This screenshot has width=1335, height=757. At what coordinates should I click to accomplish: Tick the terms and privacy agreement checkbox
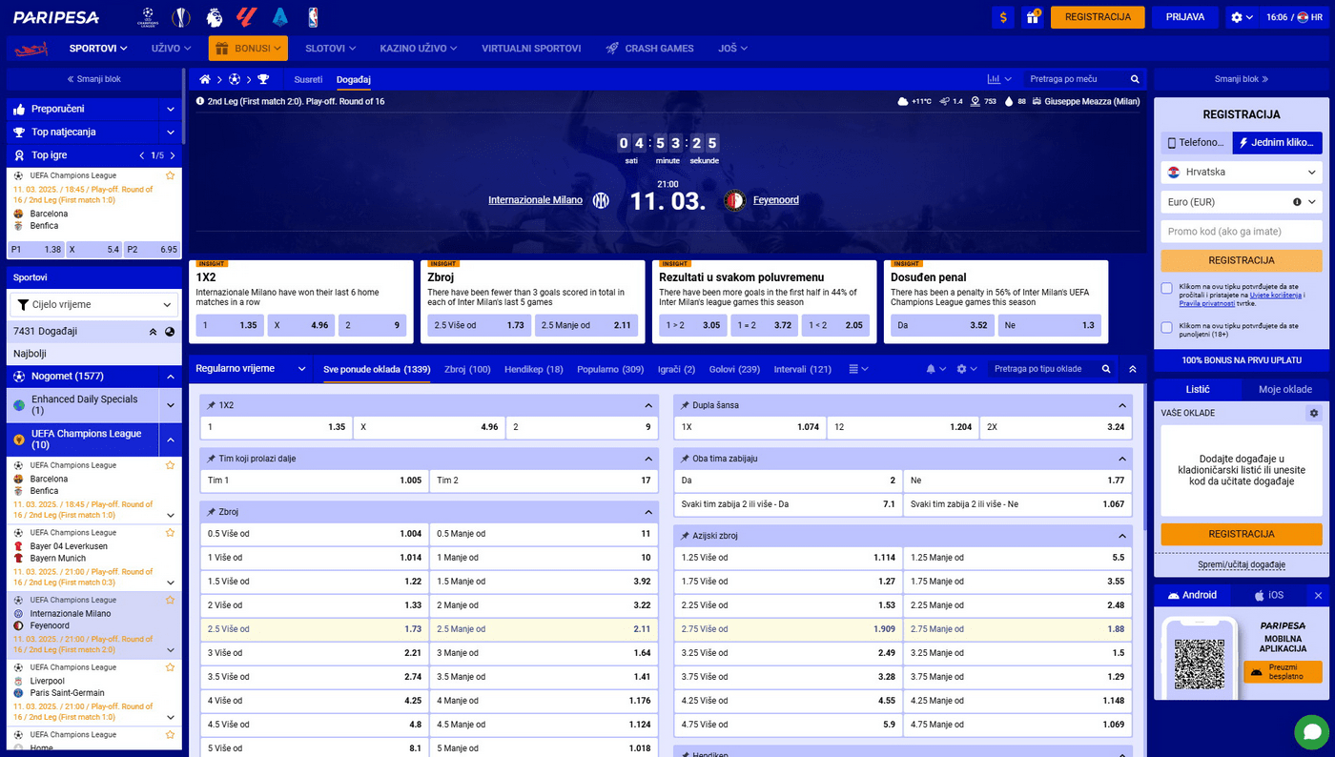pyautogui.click(x=1166, y=288)
